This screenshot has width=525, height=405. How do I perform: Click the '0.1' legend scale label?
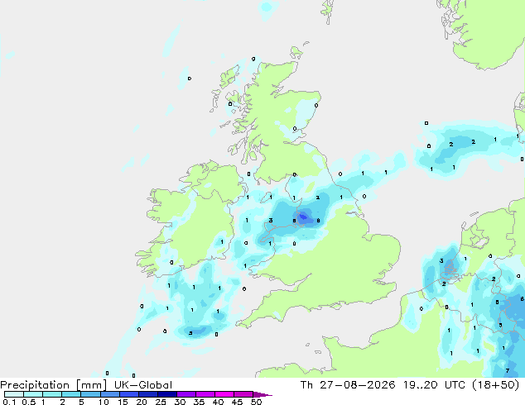pyautogui.click(x=9, y=402)
